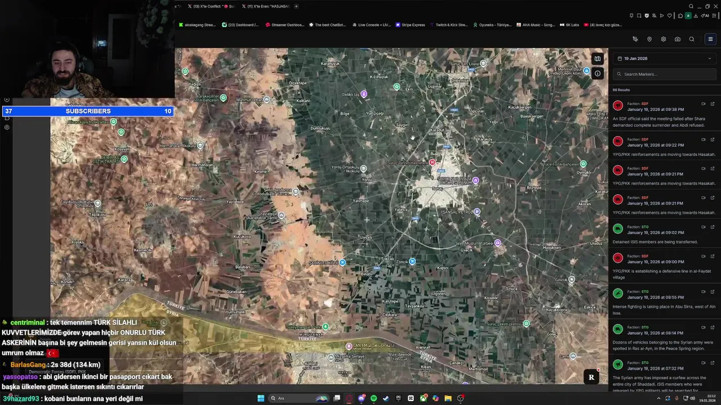Click the R button on the map

591,377
